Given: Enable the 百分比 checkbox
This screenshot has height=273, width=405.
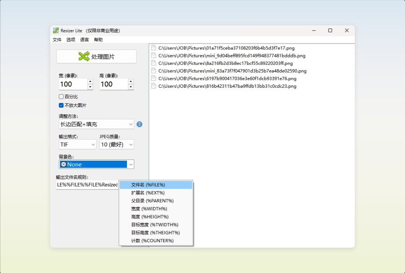Looking at the screenshot, I should coord(61,96).
